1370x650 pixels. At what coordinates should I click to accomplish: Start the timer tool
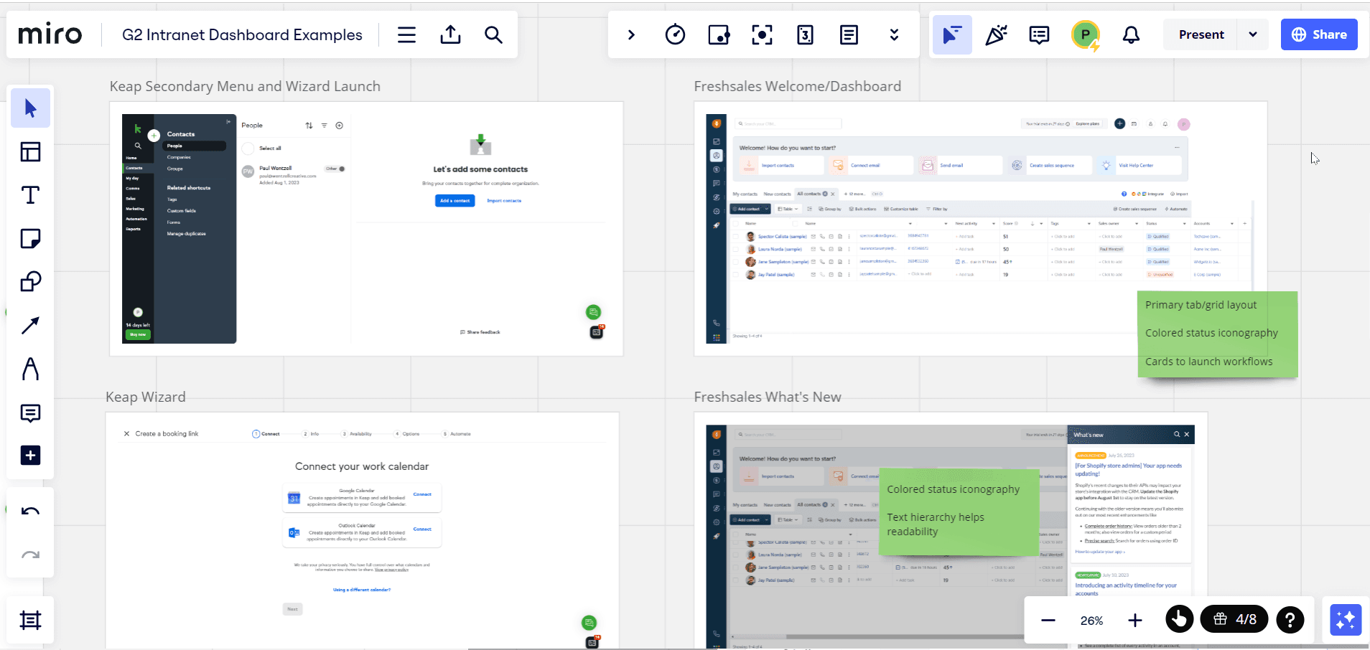(675, 34)
